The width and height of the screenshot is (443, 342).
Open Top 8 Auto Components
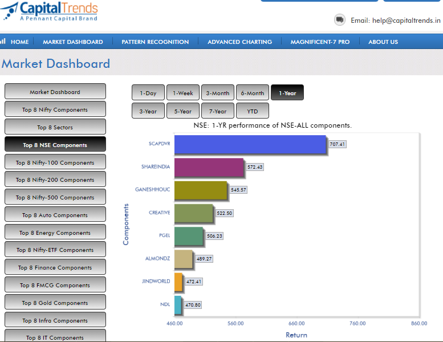(55, 215)
